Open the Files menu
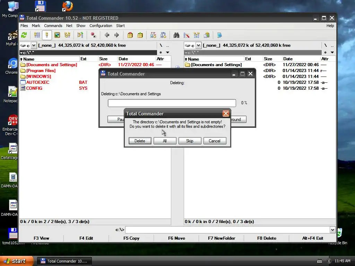 pyautogui.click(x=24, y=26)
